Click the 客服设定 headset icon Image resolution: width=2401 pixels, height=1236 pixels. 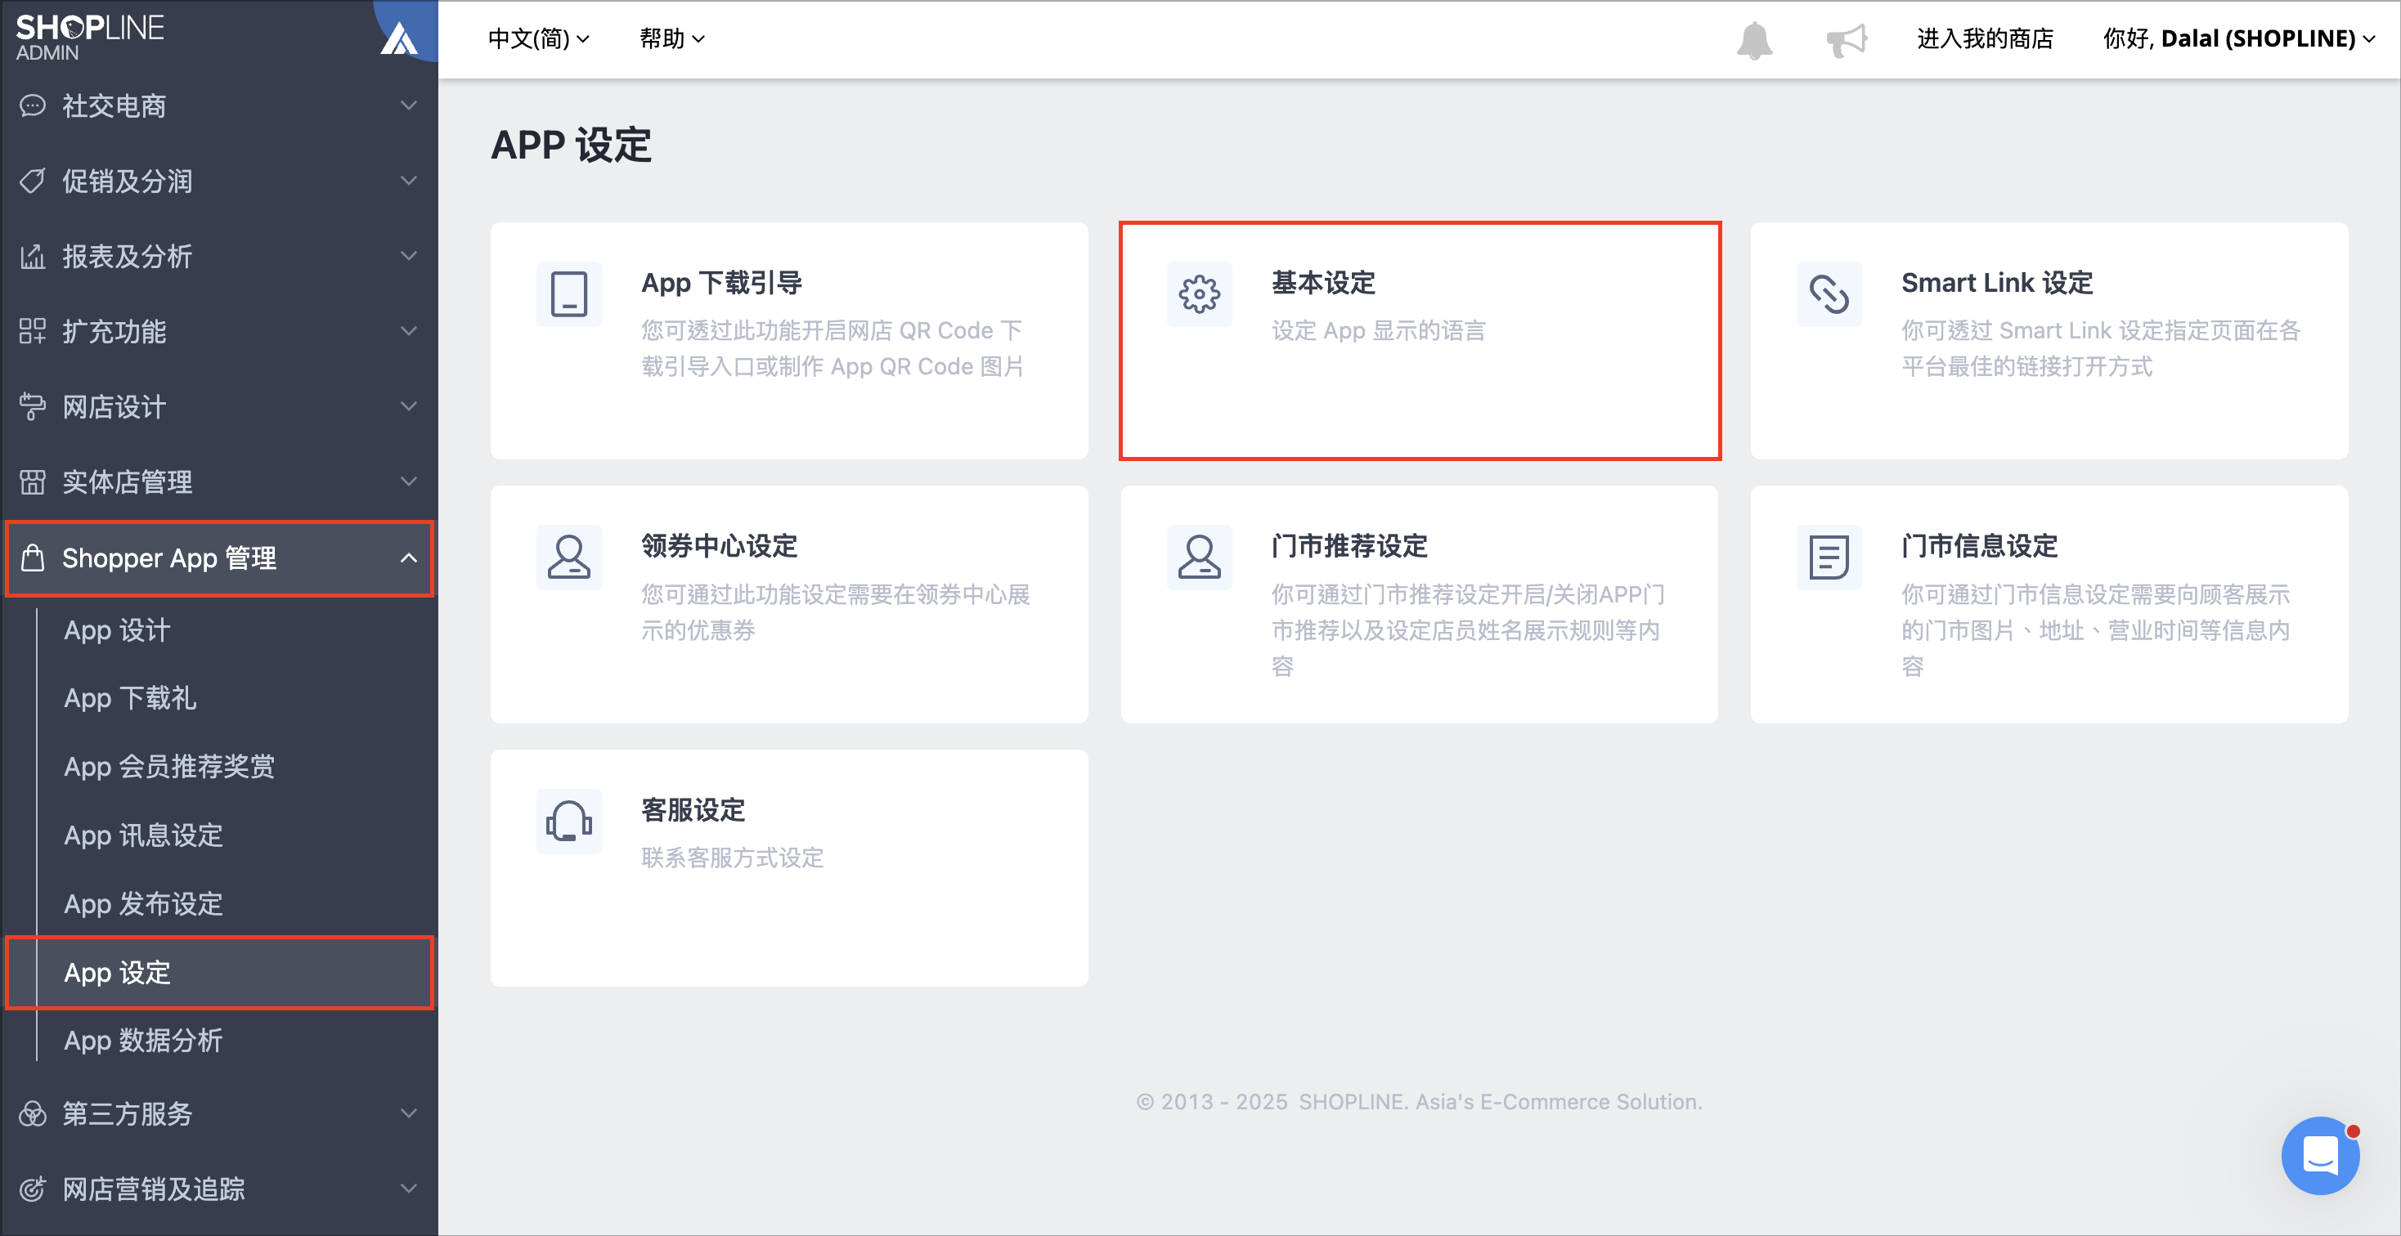tap(568, 822)
